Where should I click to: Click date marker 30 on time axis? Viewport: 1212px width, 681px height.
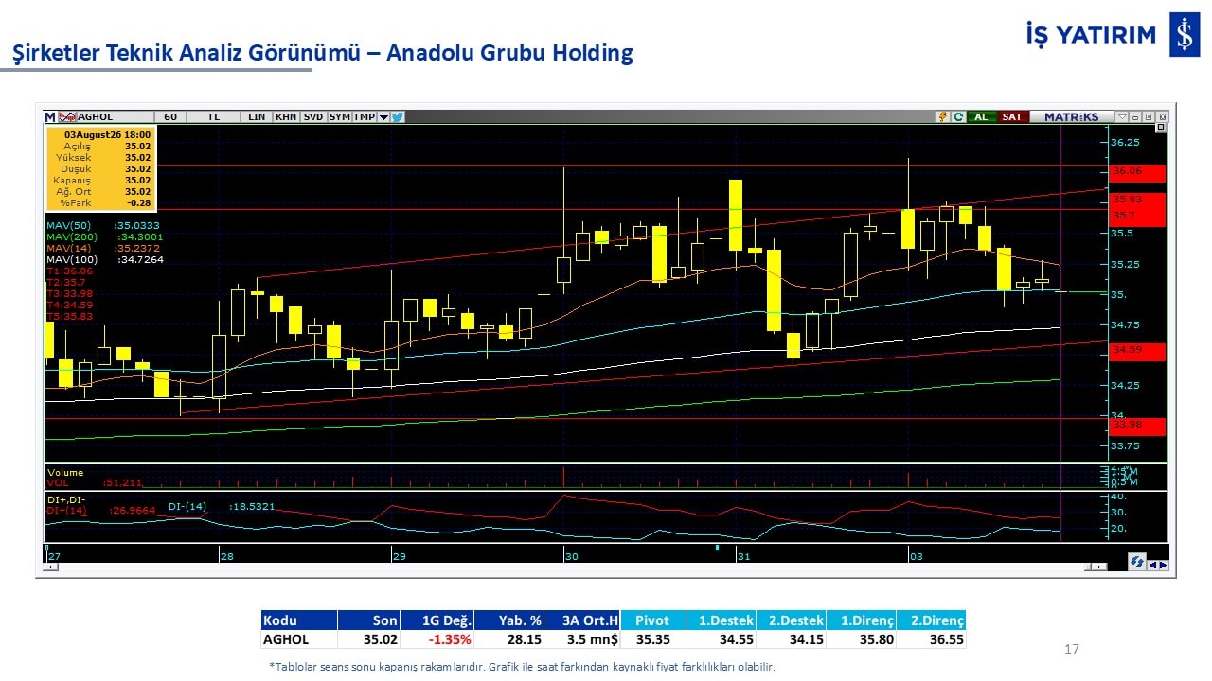(x=572, y=557)
